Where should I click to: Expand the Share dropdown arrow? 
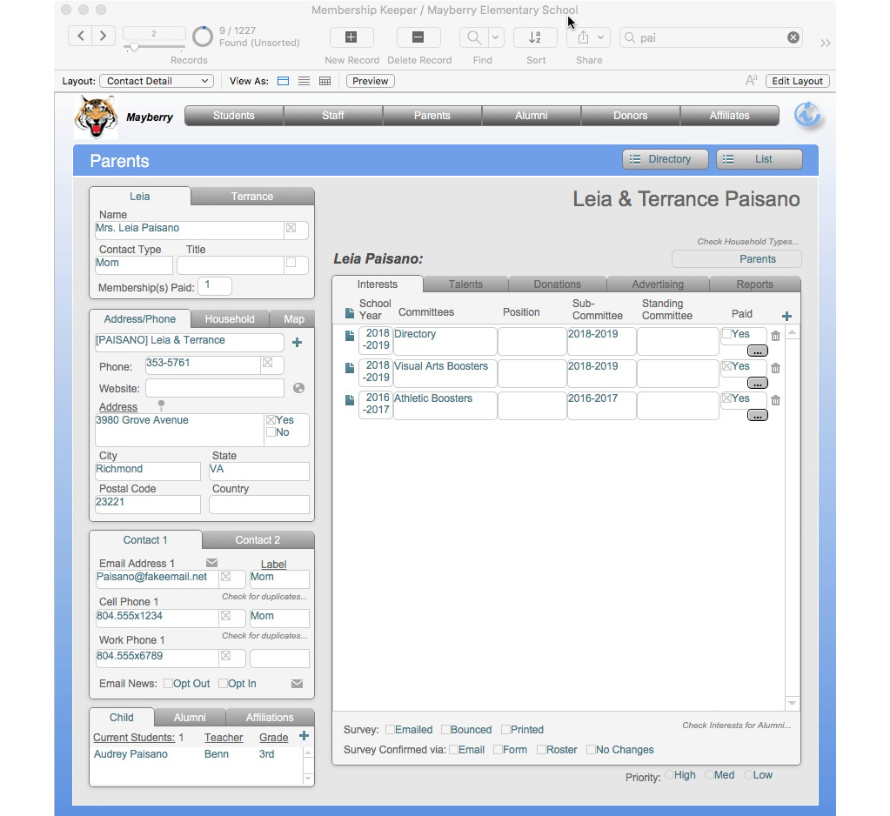601,37
